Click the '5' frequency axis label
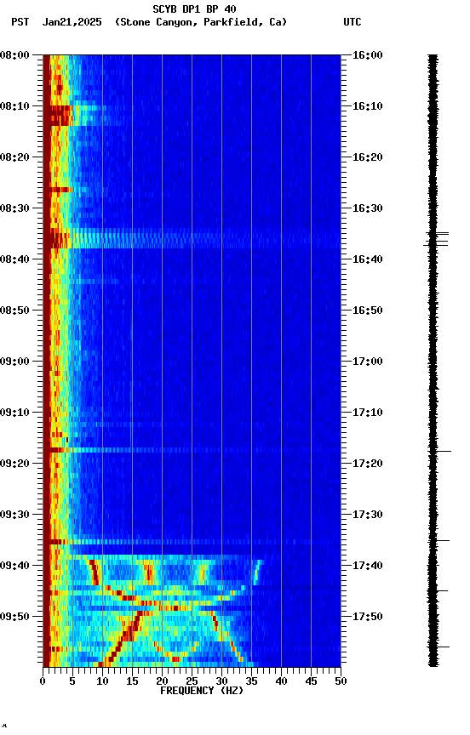Screen dimensions: 470x735 [x=72, y=681]
